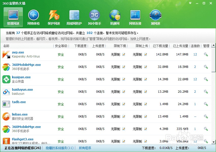Open 局域网防护 LAN protection
The image size is (216, 152).
coord(74,17)
